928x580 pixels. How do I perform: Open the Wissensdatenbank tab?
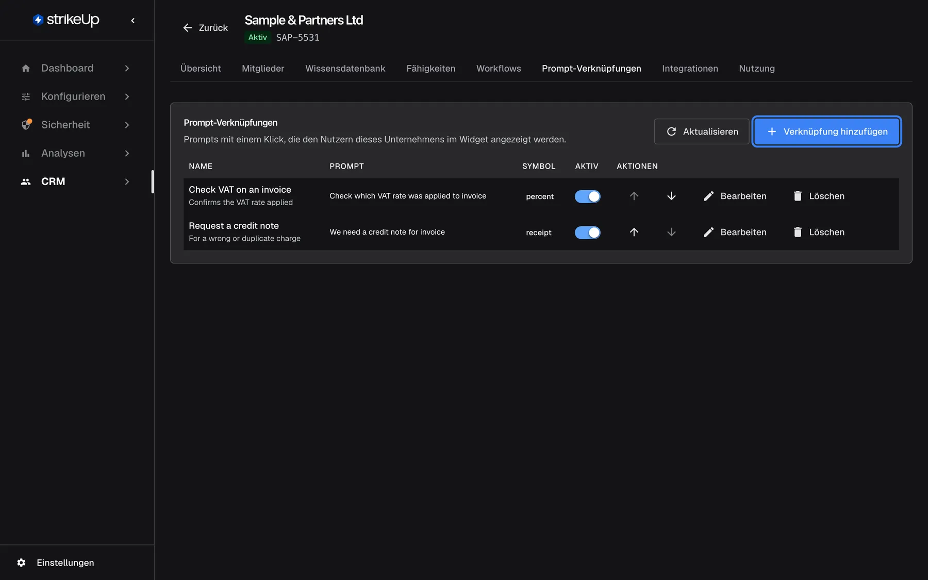[x=345, y=69]
